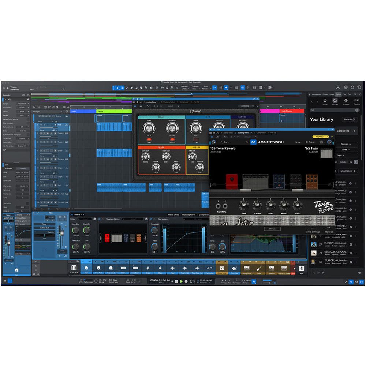
Task: Toggle the Delay SYNC switch in Analog Delay
Action: click(149, 139)
